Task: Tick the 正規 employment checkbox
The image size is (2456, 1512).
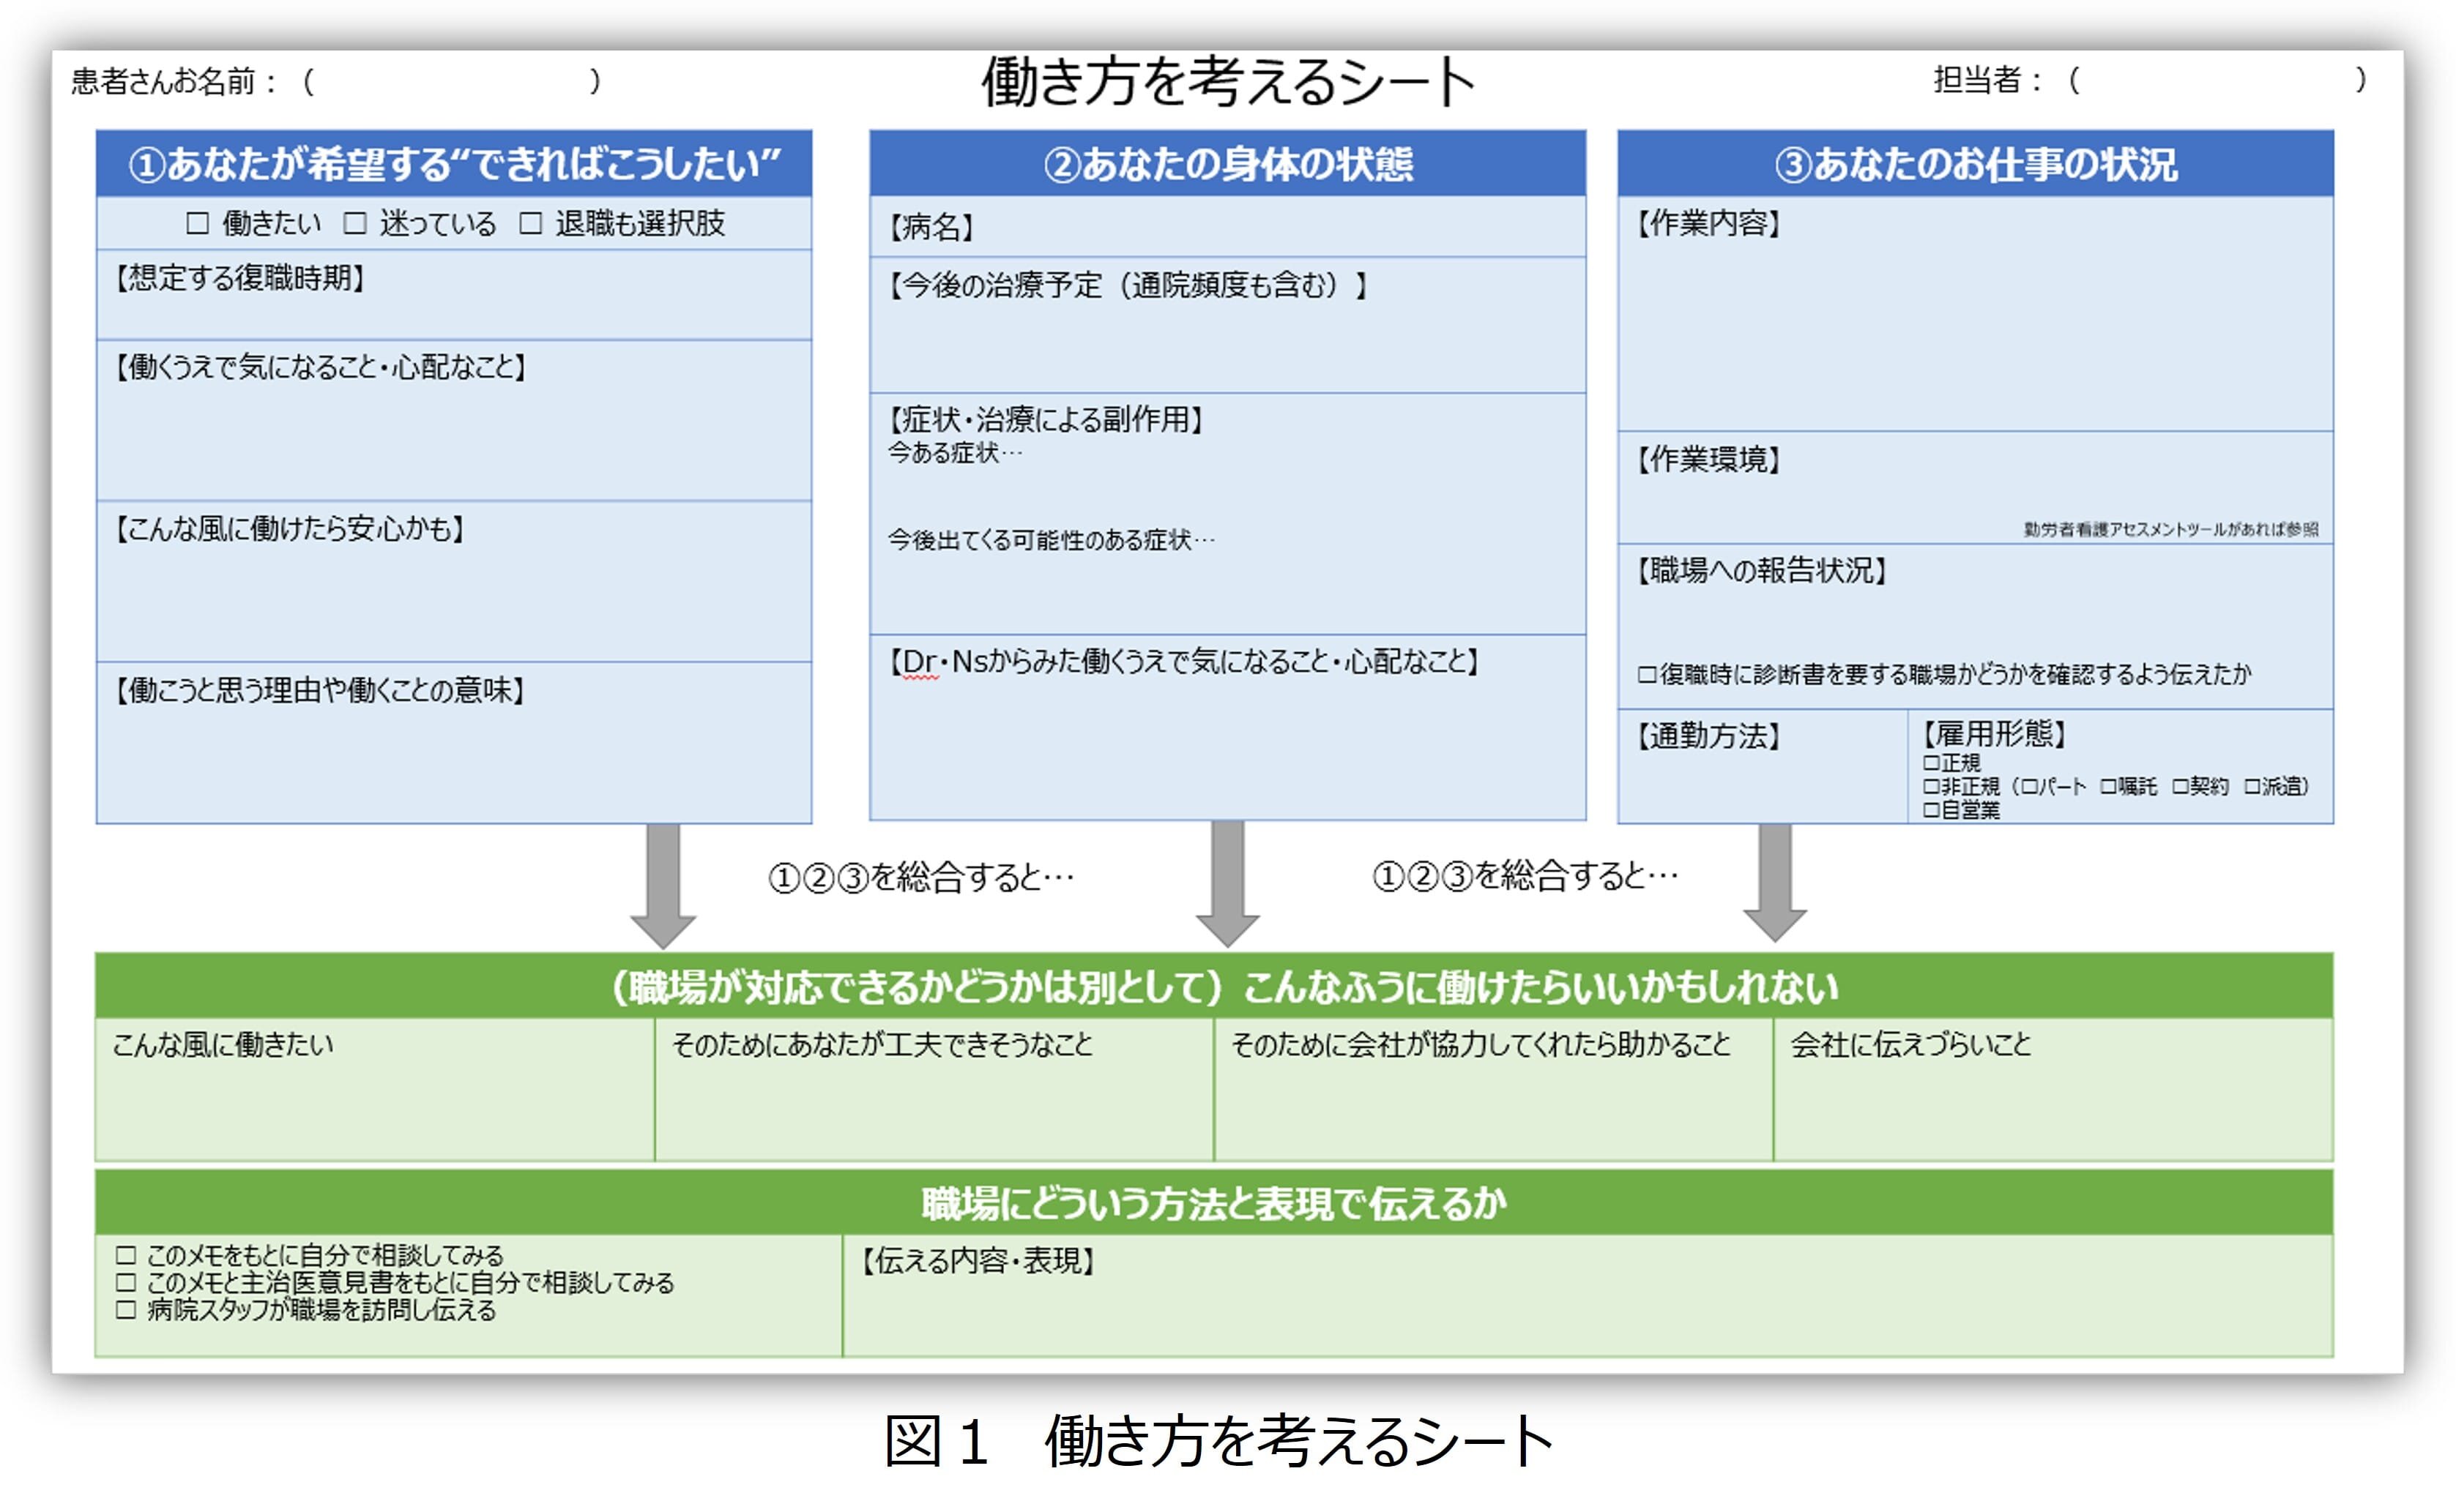Action: [x=1931, y=764]
